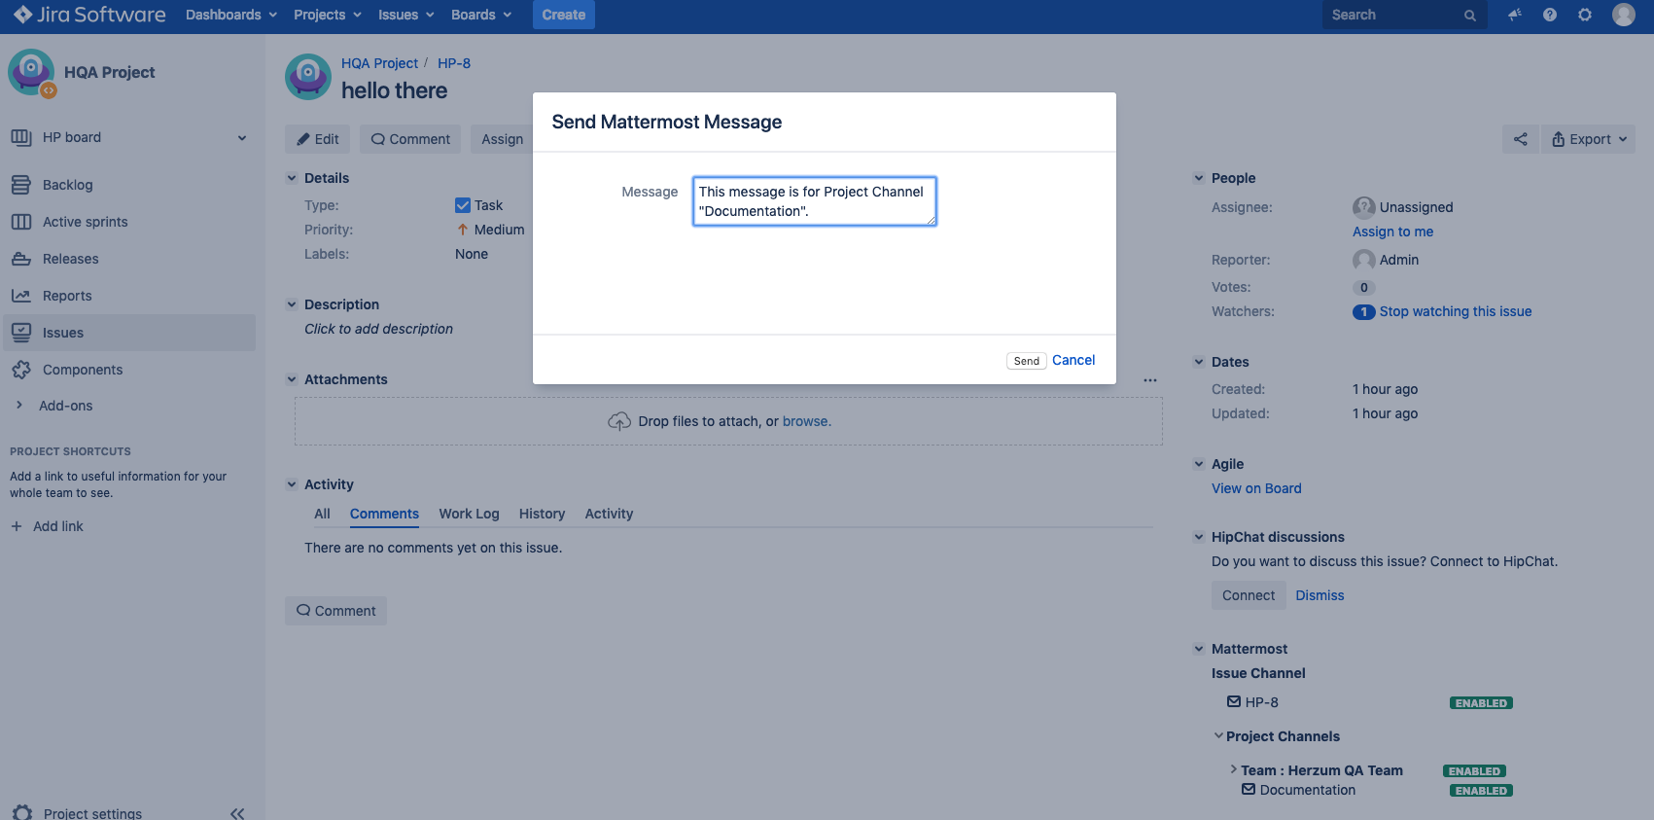1654x820 pixels.
Task: Collapse the Description section
Action: coord(292,304)
